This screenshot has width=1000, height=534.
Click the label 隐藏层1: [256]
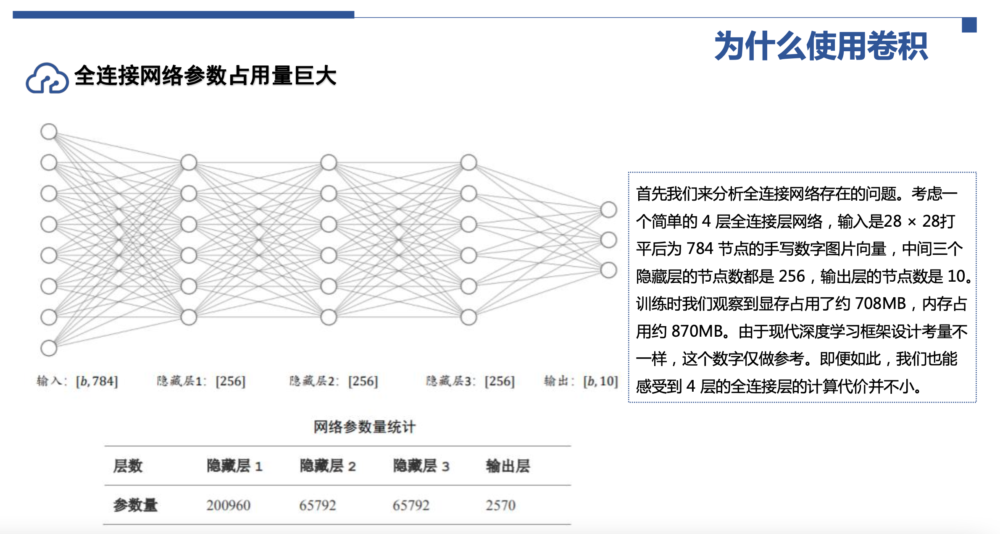click(x=201, y=381)
